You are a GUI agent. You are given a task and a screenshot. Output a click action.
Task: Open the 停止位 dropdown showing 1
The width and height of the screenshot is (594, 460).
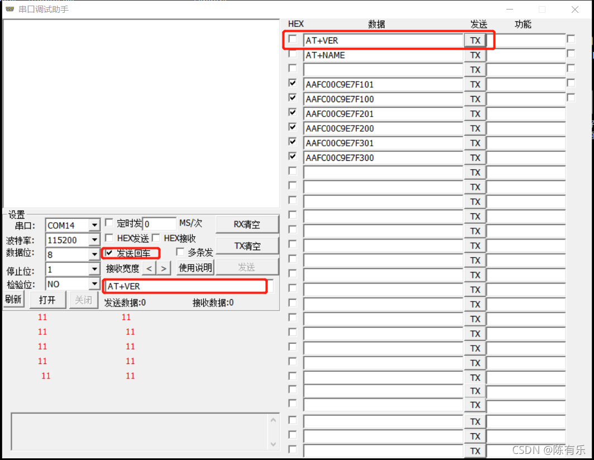pyautogui.click(x=94, y=270)
